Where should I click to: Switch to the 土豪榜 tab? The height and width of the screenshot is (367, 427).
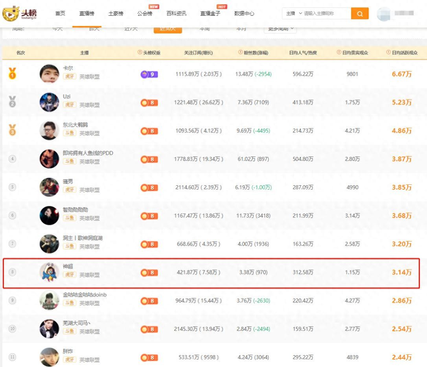coord(116,14)
